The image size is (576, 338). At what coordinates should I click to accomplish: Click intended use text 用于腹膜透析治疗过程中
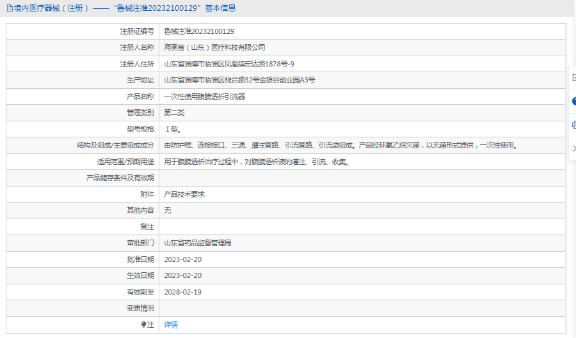[x=257, y=162]
